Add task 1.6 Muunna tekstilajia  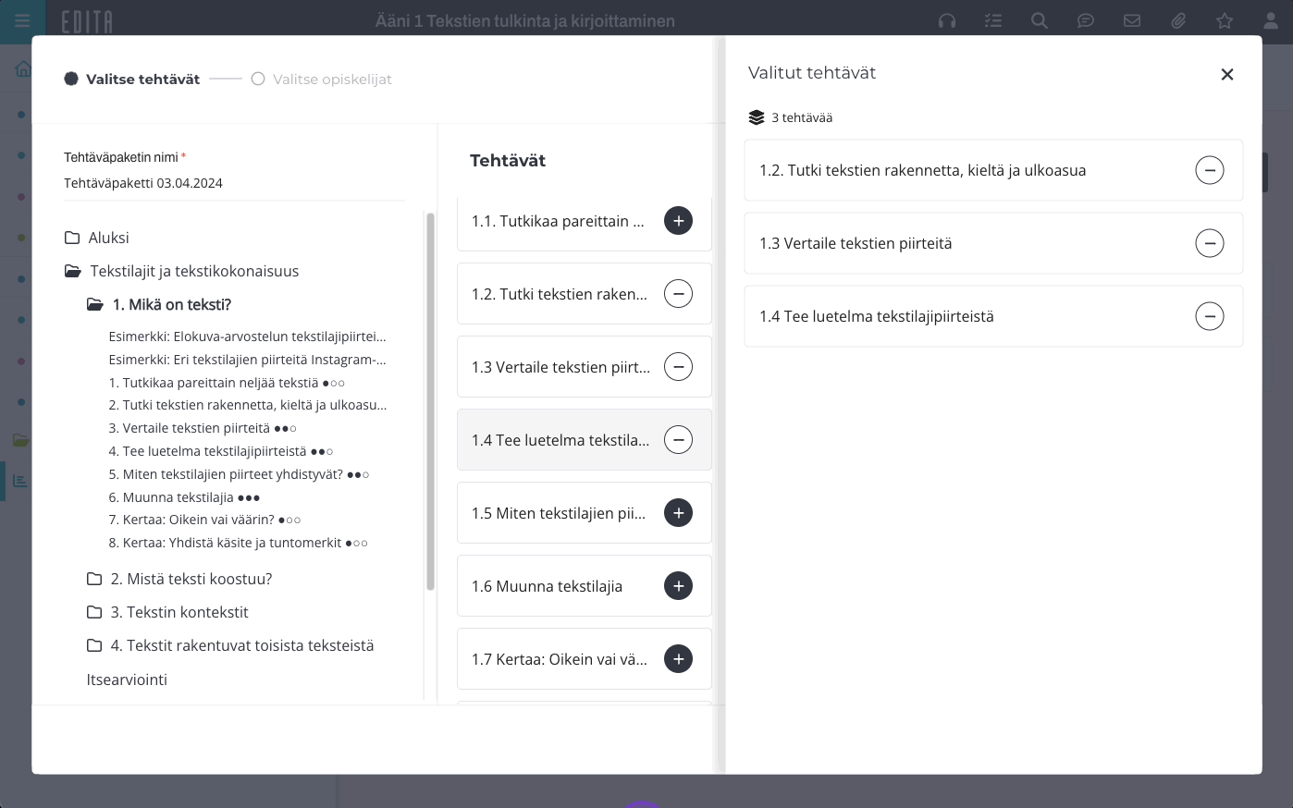(x=678, y=586)
